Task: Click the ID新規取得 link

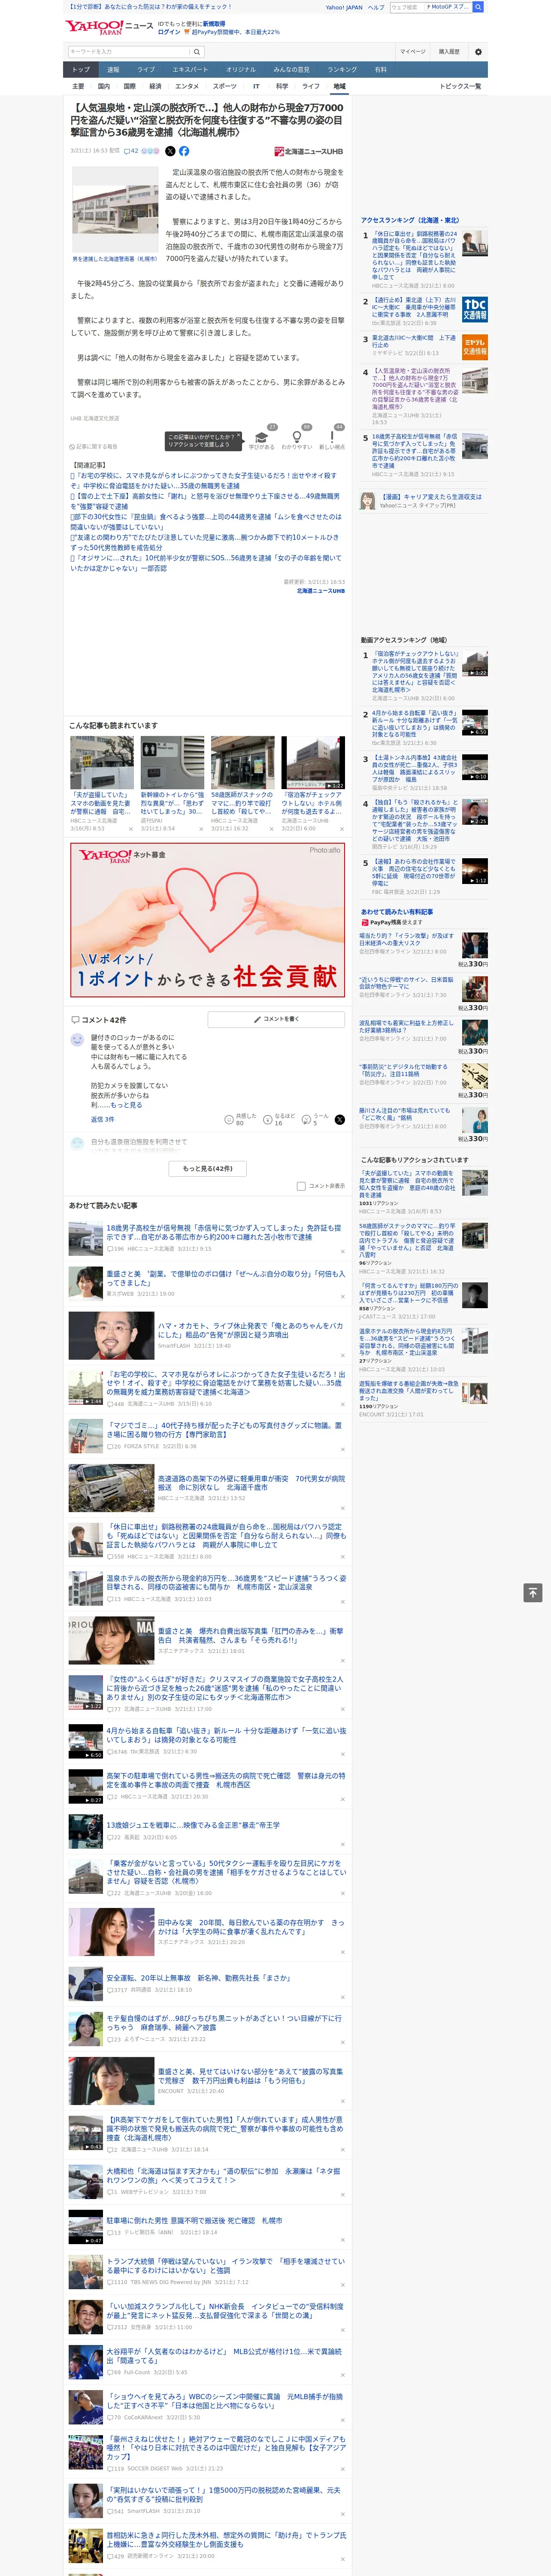Action: click(x=214, y=23)
